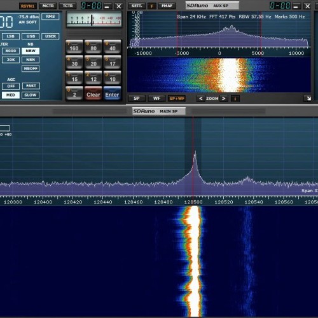318x318 pixels.
Task: Click the S-meter needle gauge
Action: point(94,20)
